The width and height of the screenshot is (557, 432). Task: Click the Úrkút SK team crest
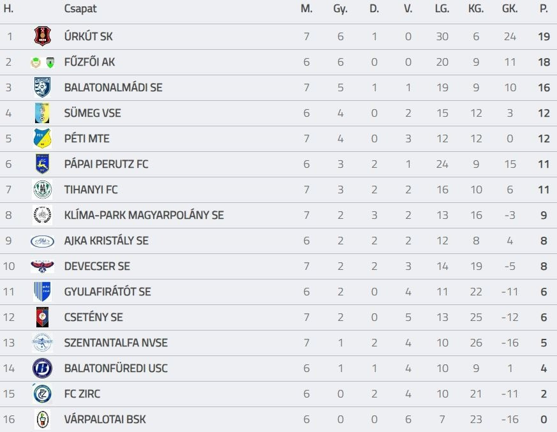click(42, 37)
